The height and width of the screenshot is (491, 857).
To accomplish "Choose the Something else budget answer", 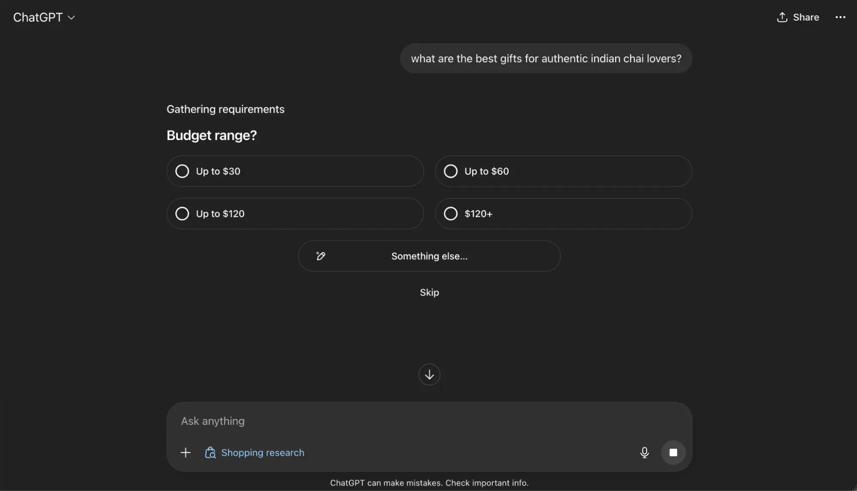I will pos(429,256).
